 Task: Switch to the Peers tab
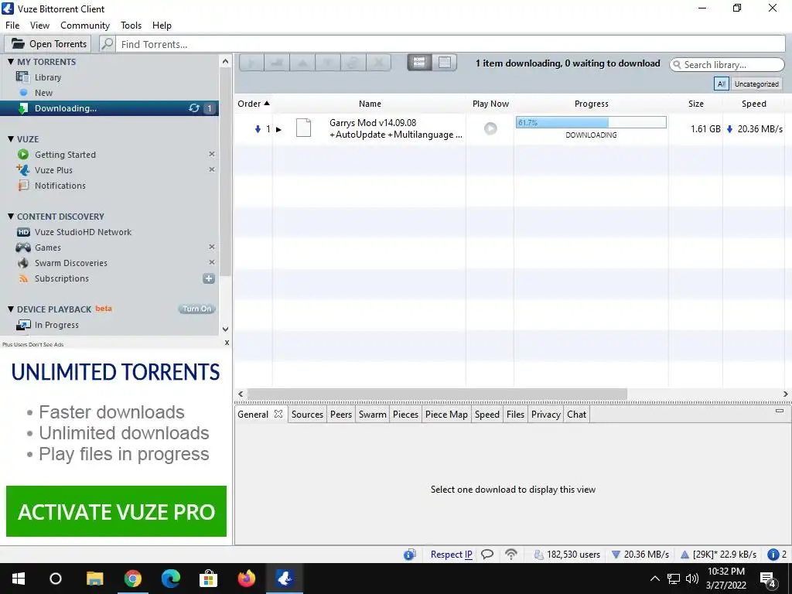(x=341, y=415)
